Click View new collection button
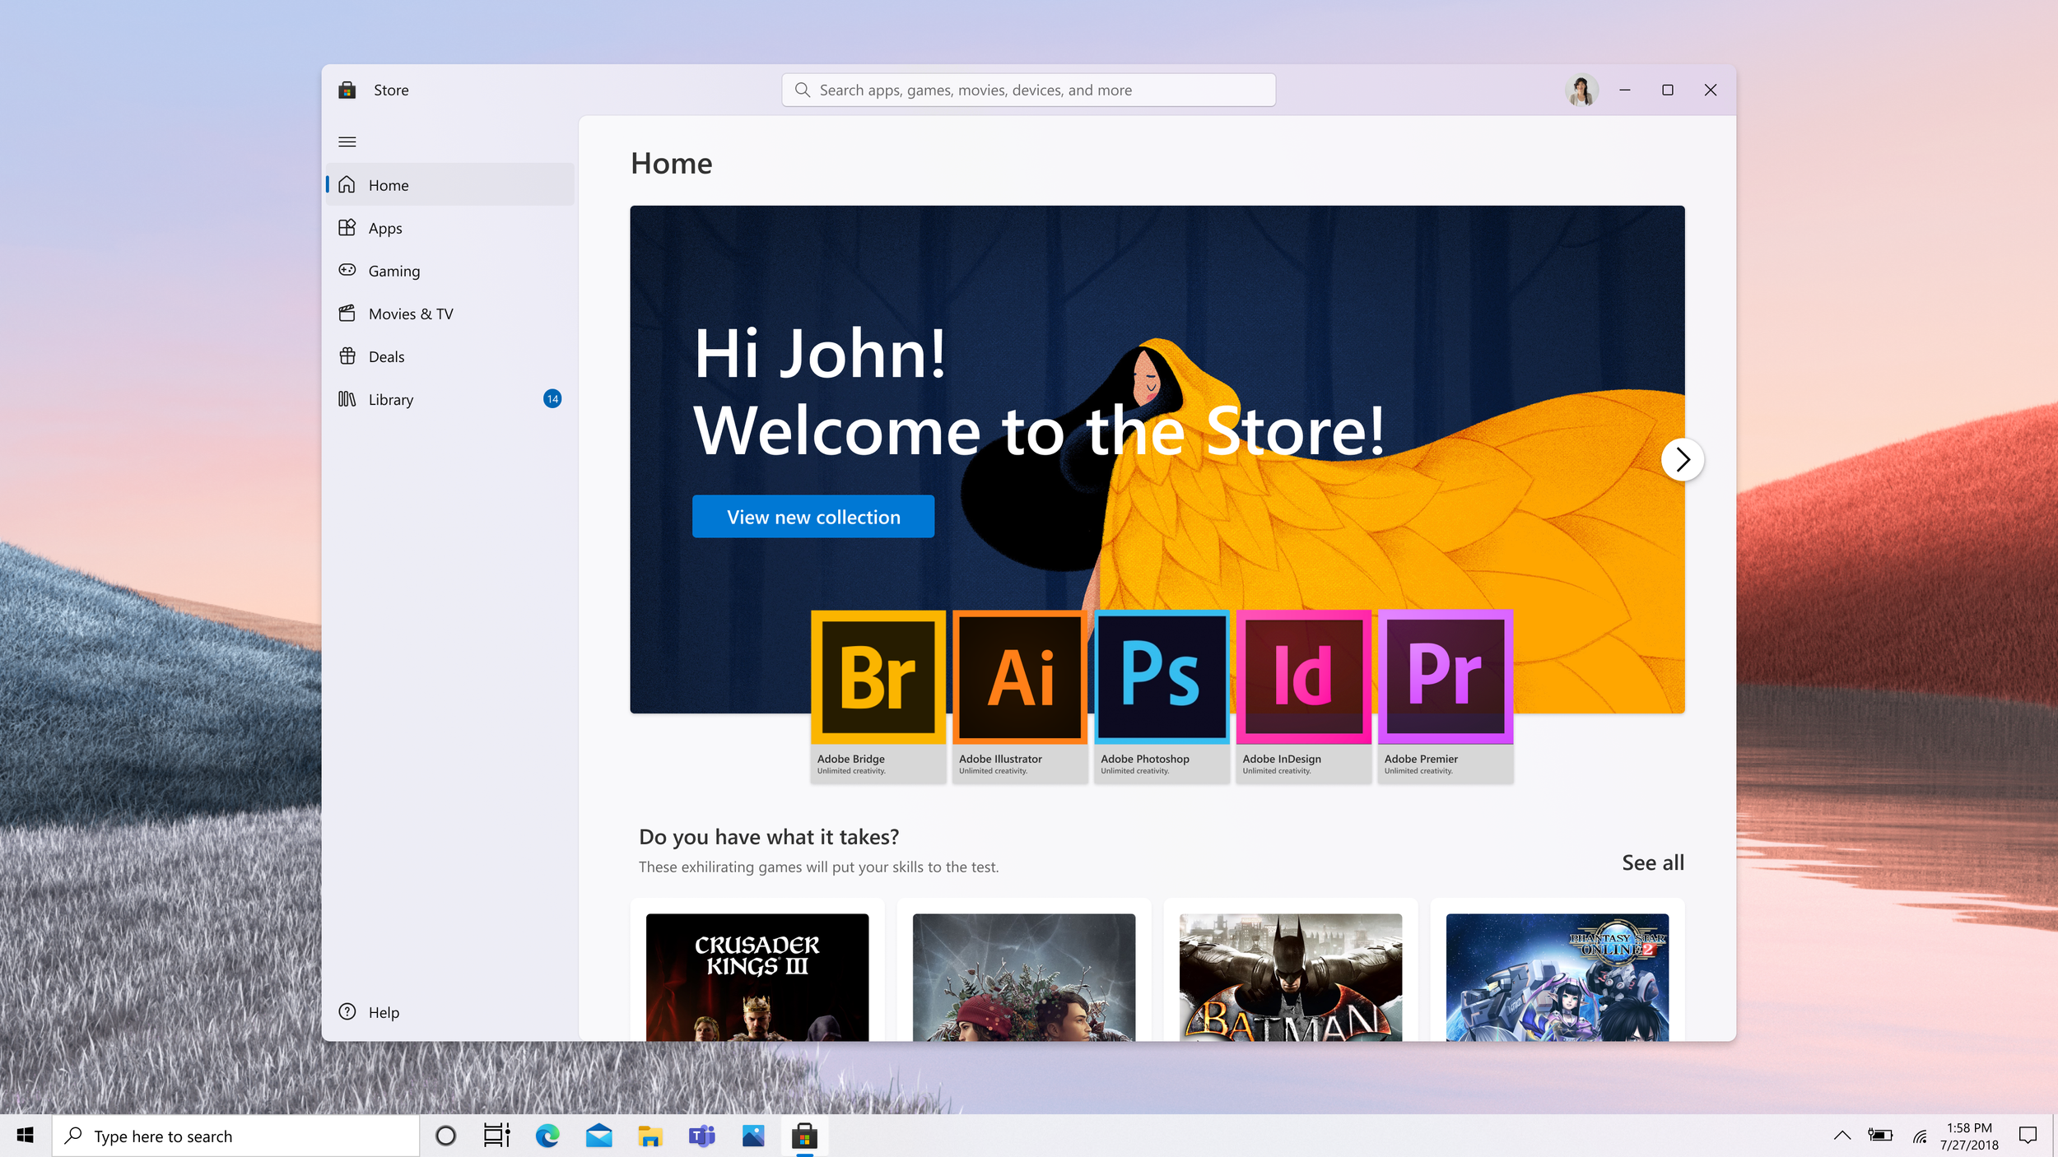Image resolution: width=2058 pixels, height=1157 pixels. (x=812, y=517)
